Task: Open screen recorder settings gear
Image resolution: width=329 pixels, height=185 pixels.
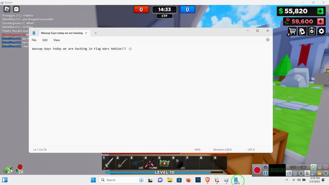Action: click(x=325, y=173)
